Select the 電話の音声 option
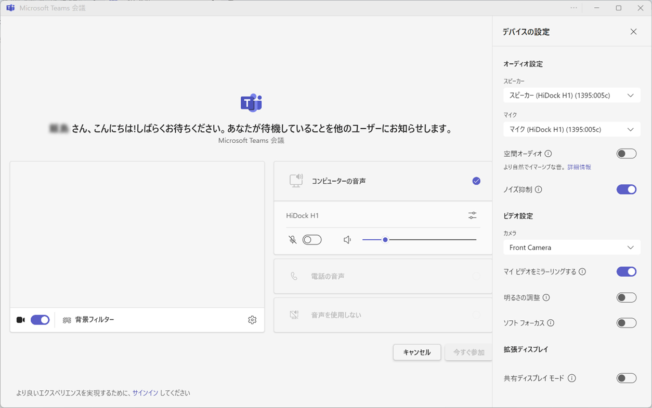652x408 pixels. (383, 277)
